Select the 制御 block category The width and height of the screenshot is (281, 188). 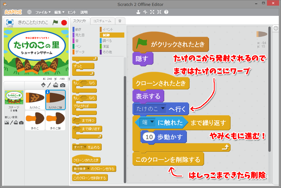pos(112,35)
